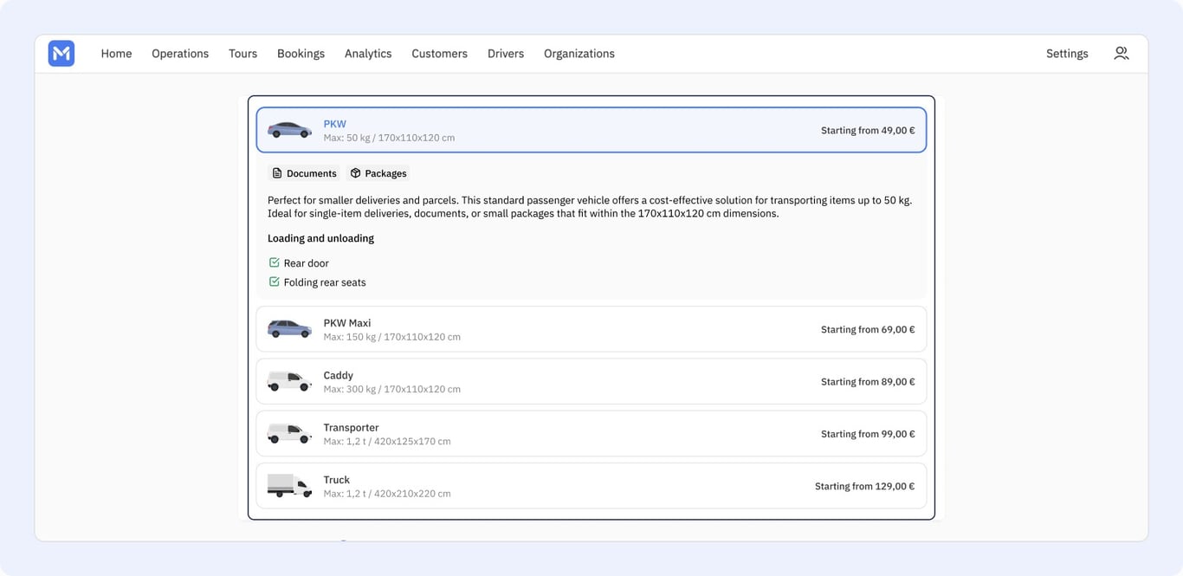The image size is (1183, 576).
Task: Select the Documents tag
Action: coord(304,173)
